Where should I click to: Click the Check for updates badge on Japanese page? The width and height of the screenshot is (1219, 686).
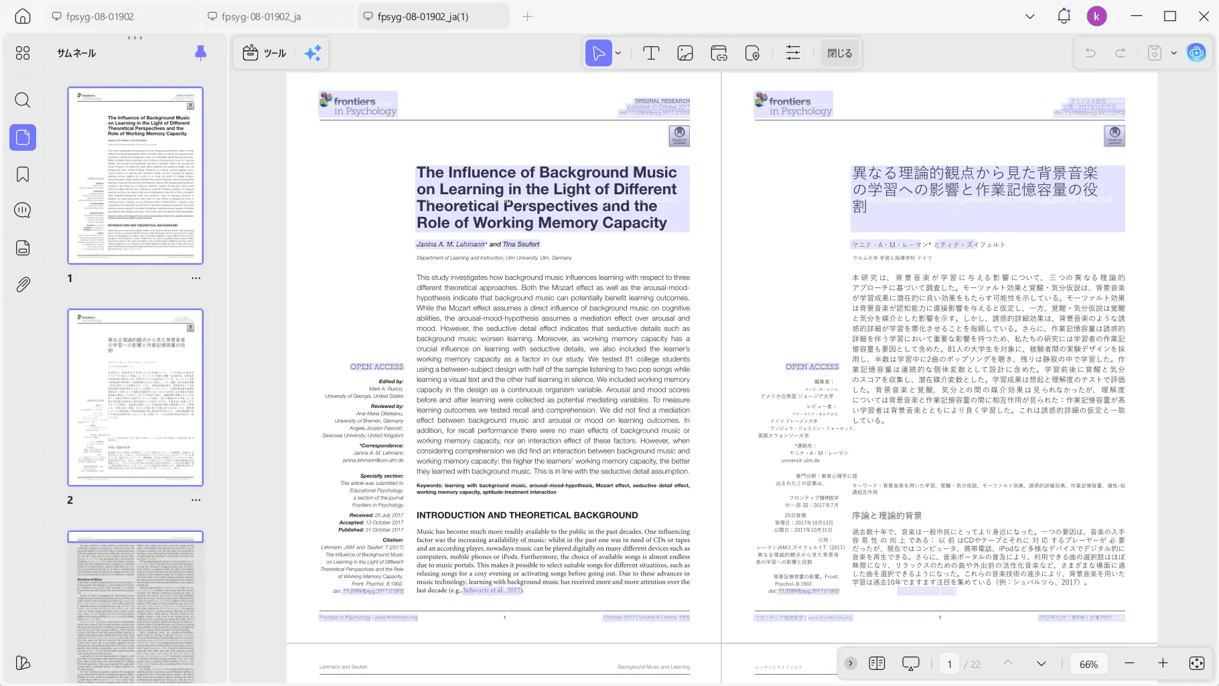1115,136
